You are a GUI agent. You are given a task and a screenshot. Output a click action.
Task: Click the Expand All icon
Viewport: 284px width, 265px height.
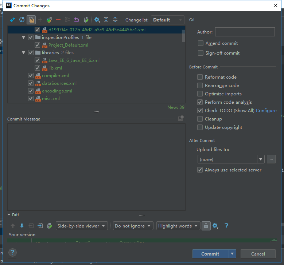point(106,20)
